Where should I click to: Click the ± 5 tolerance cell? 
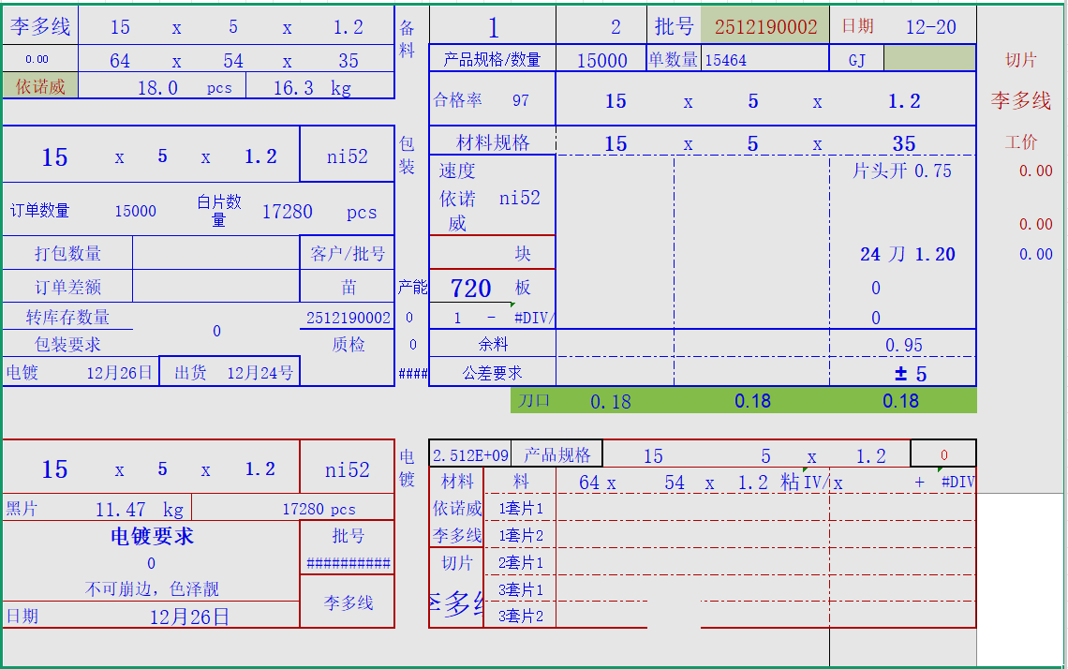[x=911, y=373]
